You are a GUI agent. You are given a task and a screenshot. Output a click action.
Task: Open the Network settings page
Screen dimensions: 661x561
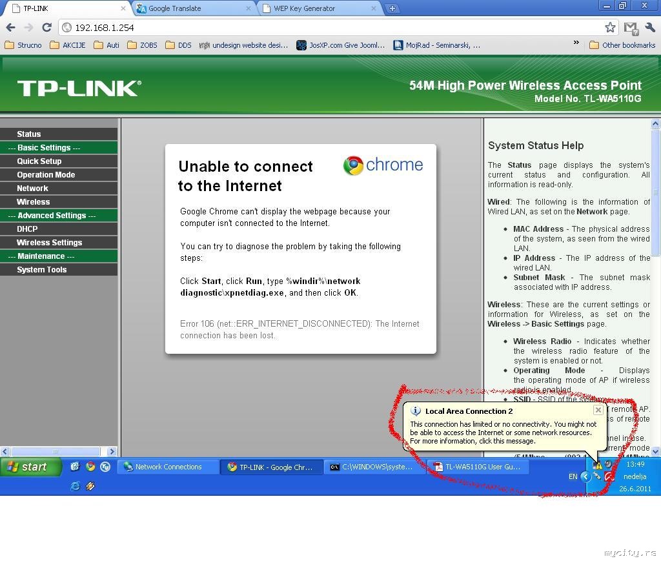(x=59, y=189)
